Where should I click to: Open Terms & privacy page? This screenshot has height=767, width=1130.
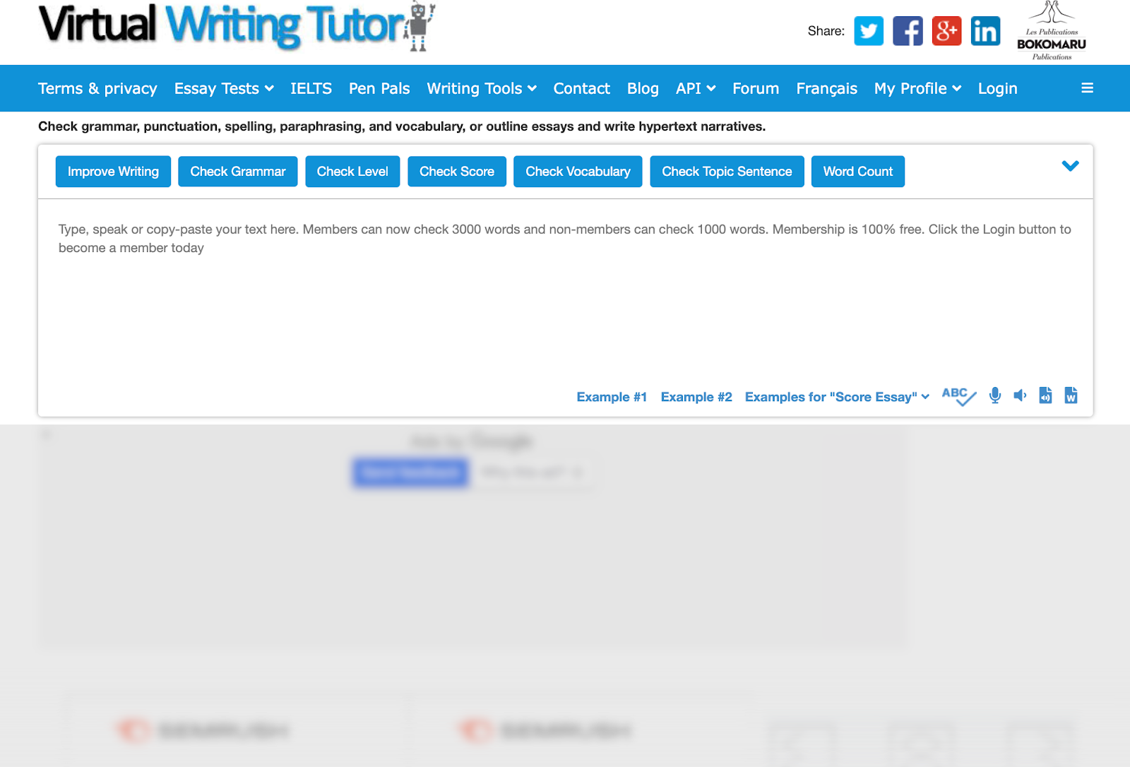pyautogui.click(x=97, y=88)
